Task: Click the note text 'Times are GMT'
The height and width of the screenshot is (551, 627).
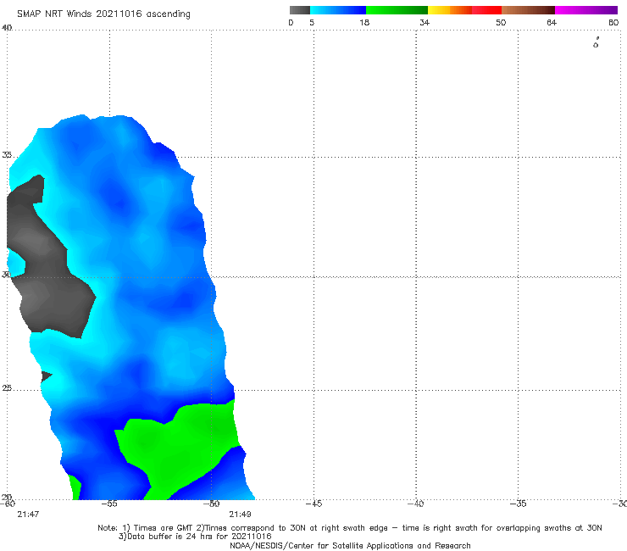Action: [x=164, y=528]
